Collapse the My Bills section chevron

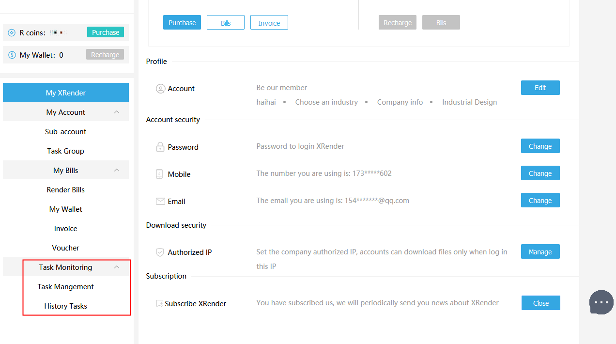coord(117,170)
